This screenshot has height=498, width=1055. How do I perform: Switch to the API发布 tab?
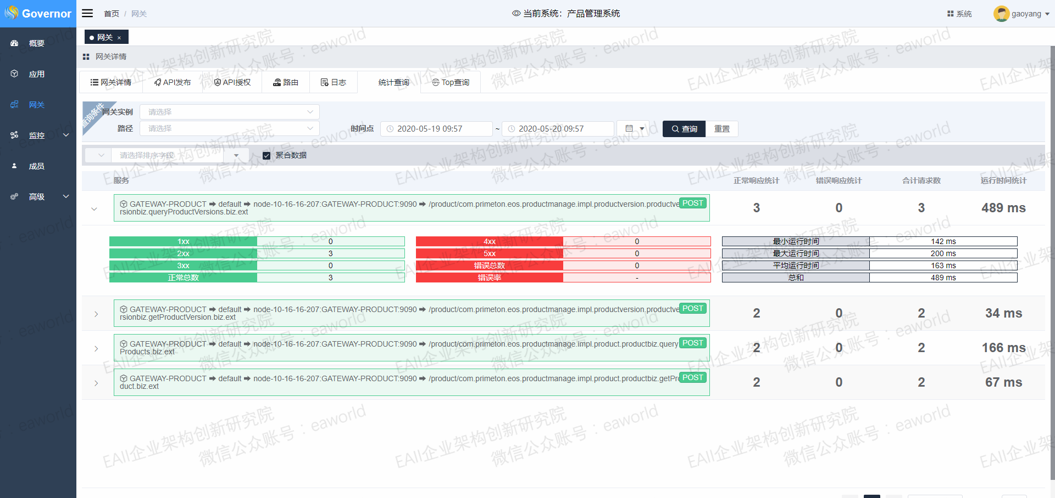[173, 82]
